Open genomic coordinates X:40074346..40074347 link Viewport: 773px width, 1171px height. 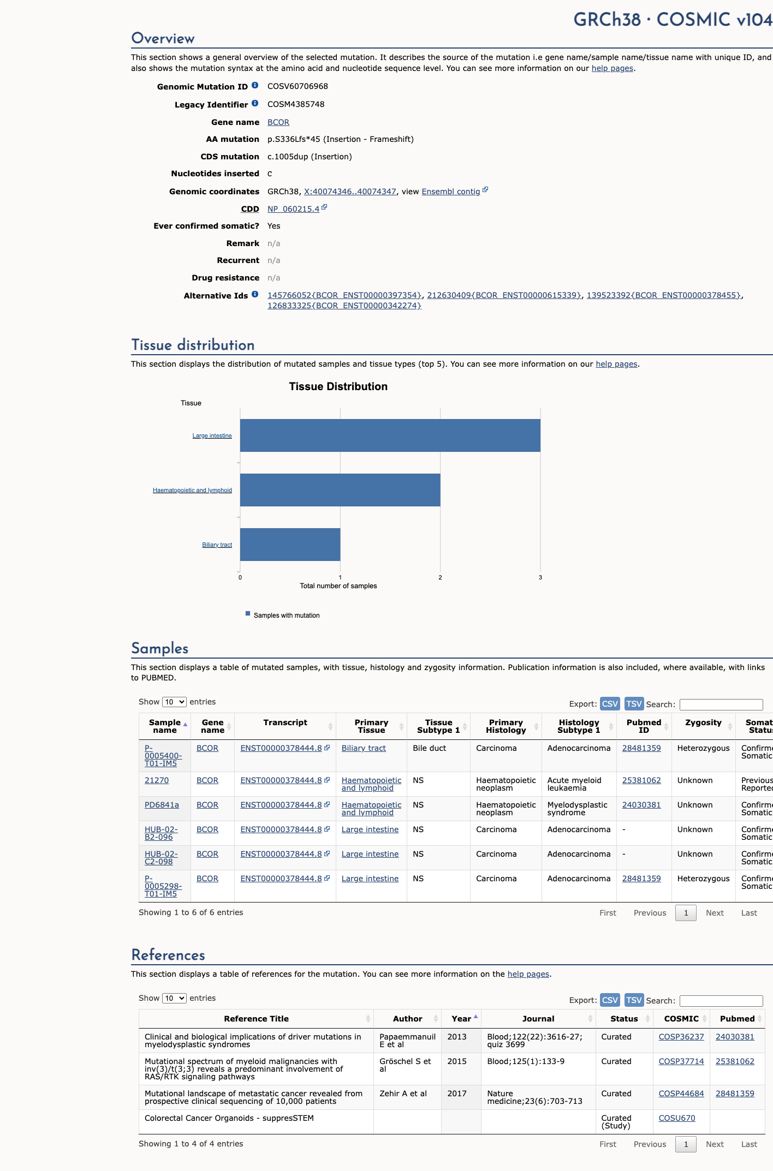[350, 192]
